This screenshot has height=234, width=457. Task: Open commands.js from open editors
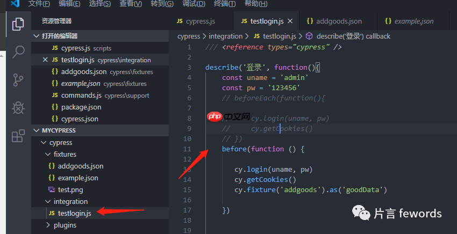coord(81,96)
